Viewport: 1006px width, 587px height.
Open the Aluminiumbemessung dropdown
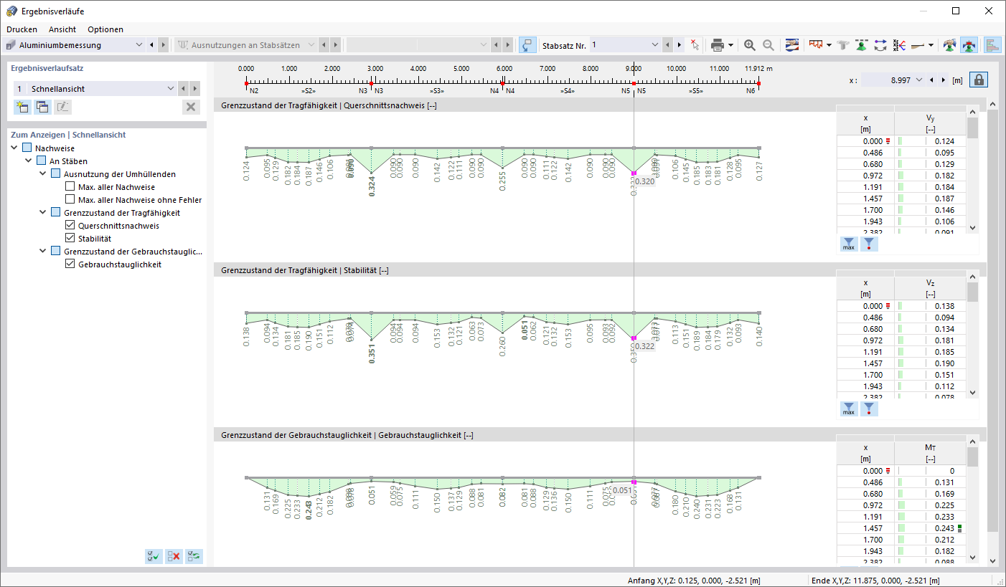point(139,45)
